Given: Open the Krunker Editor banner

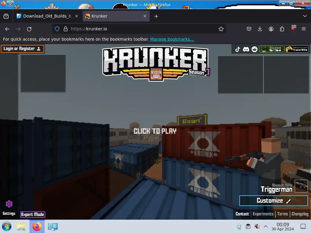Looking at the screenshot, I should (296, 49).
